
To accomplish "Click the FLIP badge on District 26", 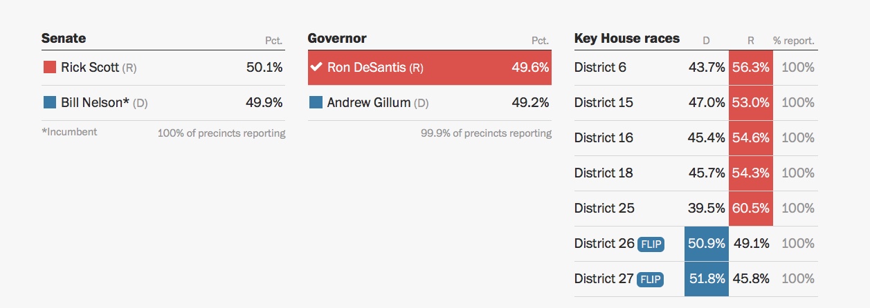I will tap(650, 244).
